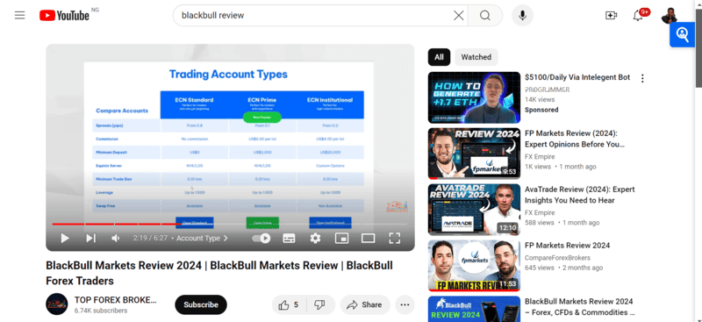Toggle subtitles/closed captions
Image resolution: width=702 pixels, height=322 pixels.
(289, 239)
